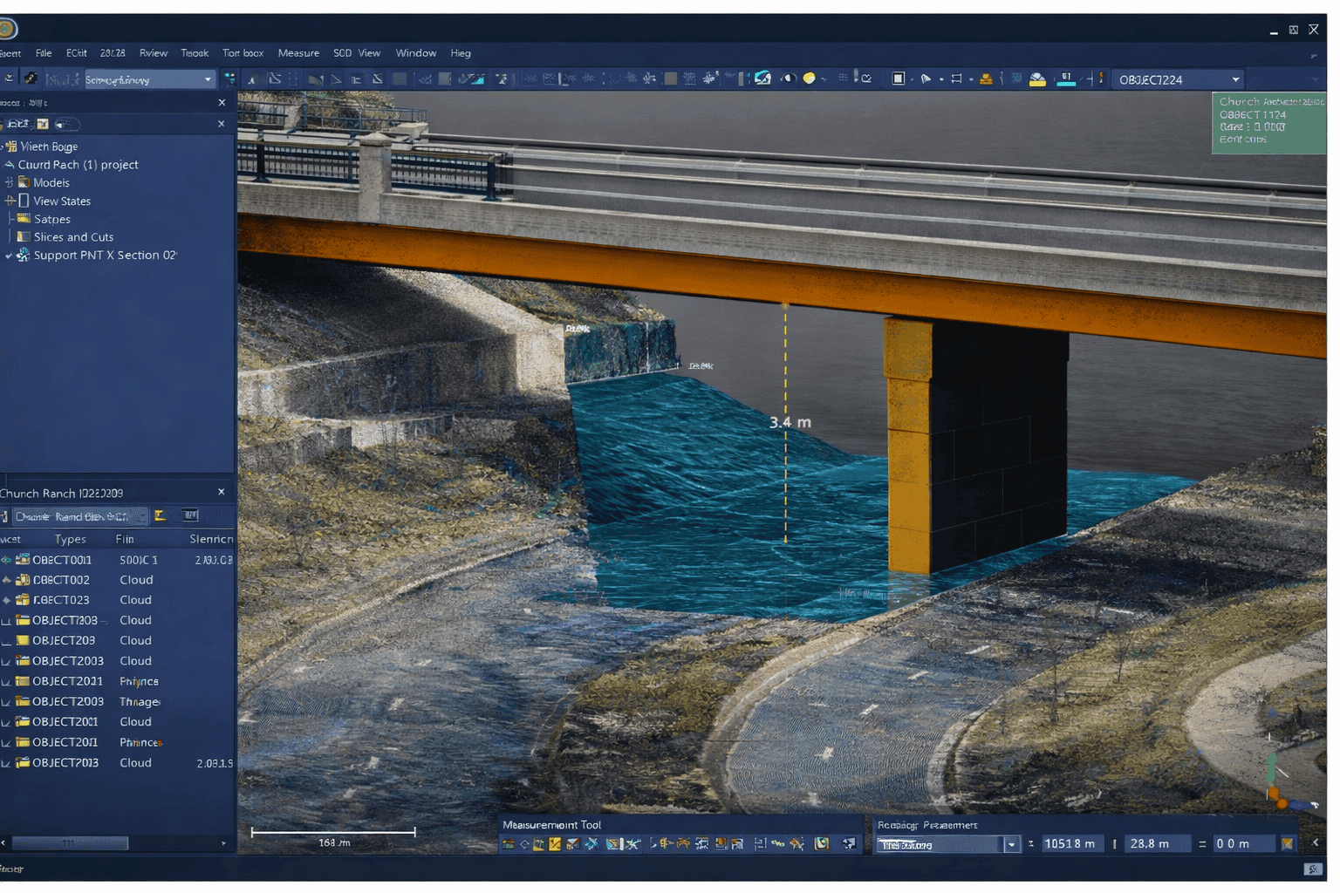Click the eye visibility icon in top toolbar
This screenshot has height=893, width=1340.
(x=788, y=79)
